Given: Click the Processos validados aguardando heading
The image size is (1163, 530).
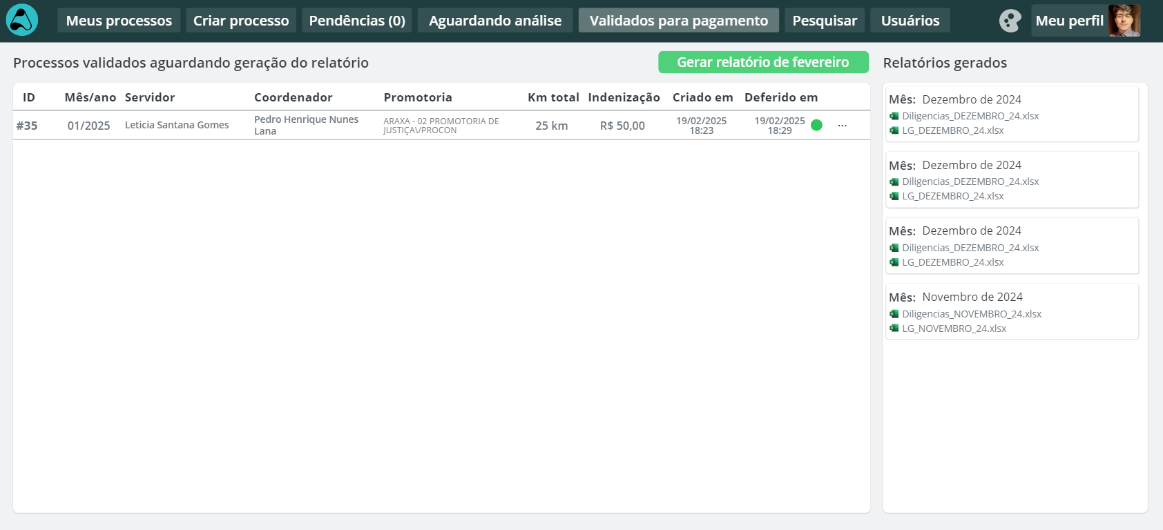Looking at the screenshot, I should click(191, 63).
